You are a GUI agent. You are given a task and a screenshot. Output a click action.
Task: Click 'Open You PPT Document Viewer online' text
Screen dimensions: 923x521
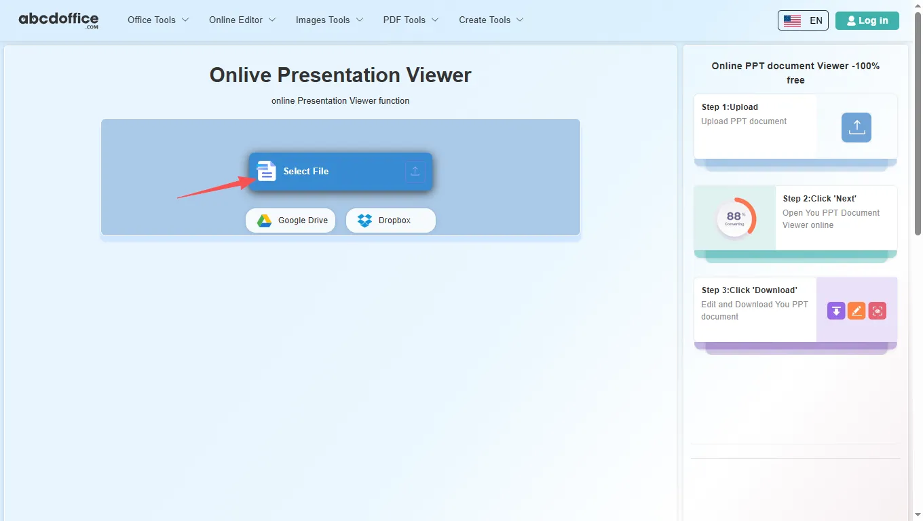click(x=831, y=219)
